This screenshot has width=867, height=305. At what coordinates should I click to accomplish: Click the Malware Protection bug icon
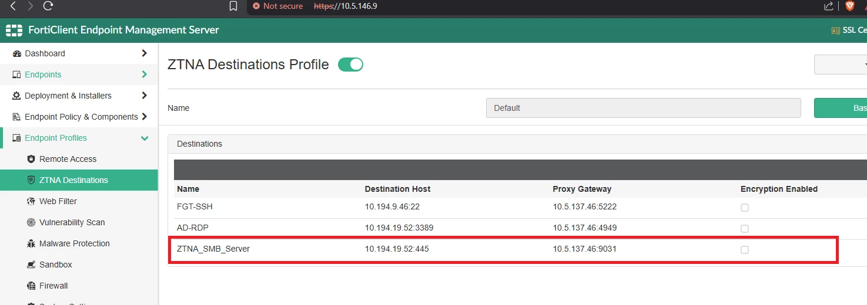pos(32,243)
